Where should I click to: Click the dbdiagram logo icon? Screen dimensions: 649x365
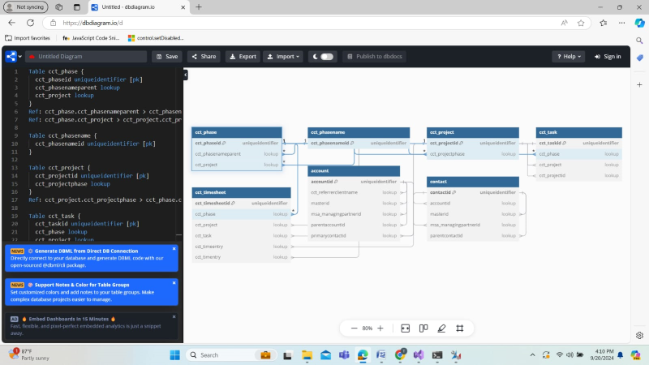(x=11, y=57)
